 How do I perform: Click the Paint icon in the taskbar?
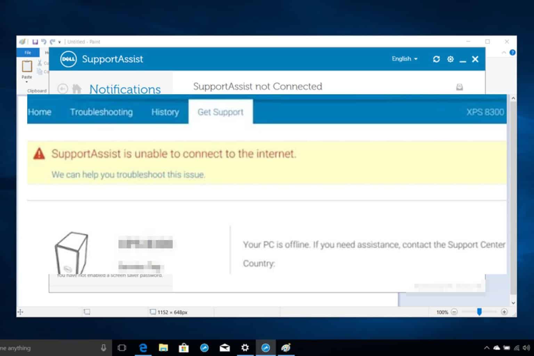(286, 348)
